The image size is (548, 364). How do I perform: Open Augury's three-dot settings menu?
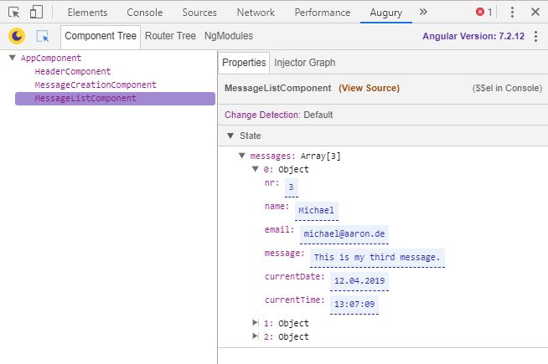(x=535, y=37)
